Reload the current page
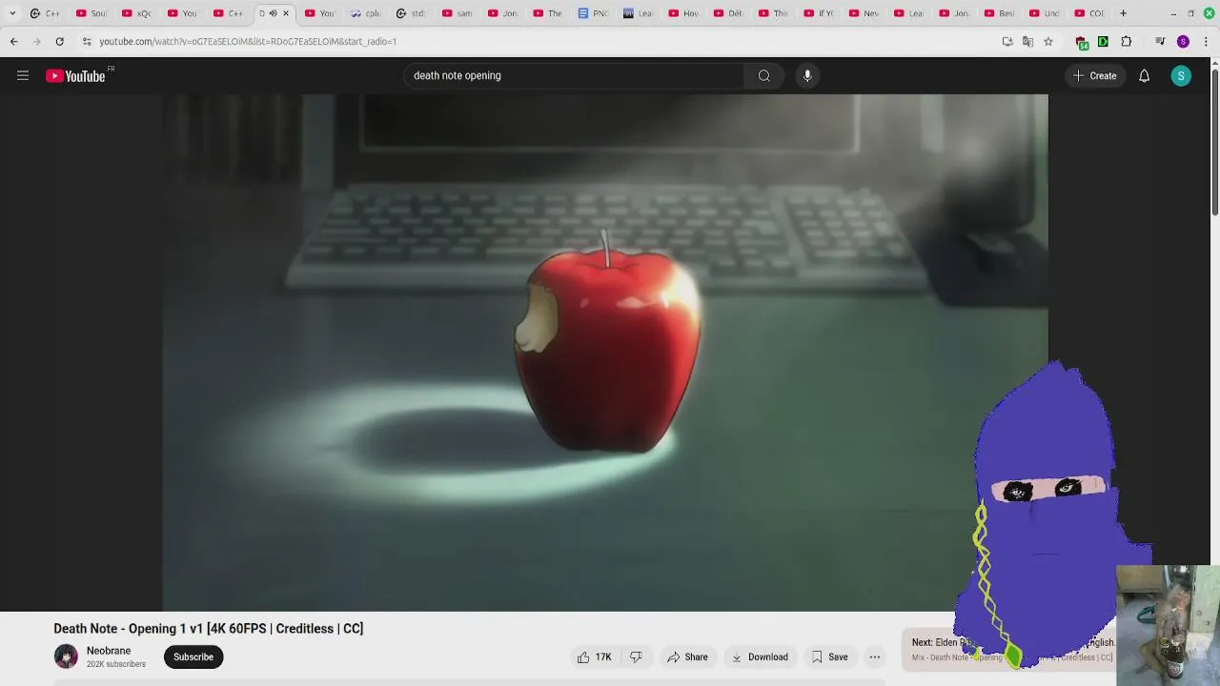The image size is (1220, 686). [x=59, y=42]
